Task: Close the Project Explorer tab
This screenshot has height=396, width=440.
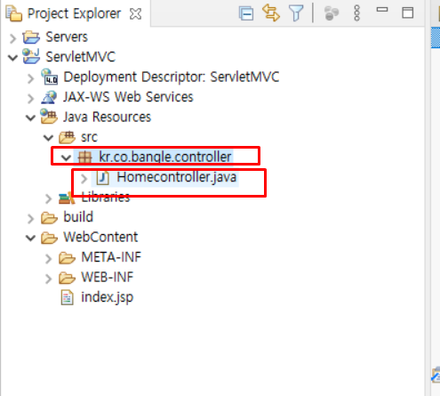Action: click(x=135, y=14)
